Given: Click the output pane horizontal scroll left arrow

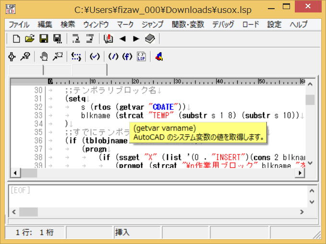Looking at the screenshot, I should coord(14,212).
